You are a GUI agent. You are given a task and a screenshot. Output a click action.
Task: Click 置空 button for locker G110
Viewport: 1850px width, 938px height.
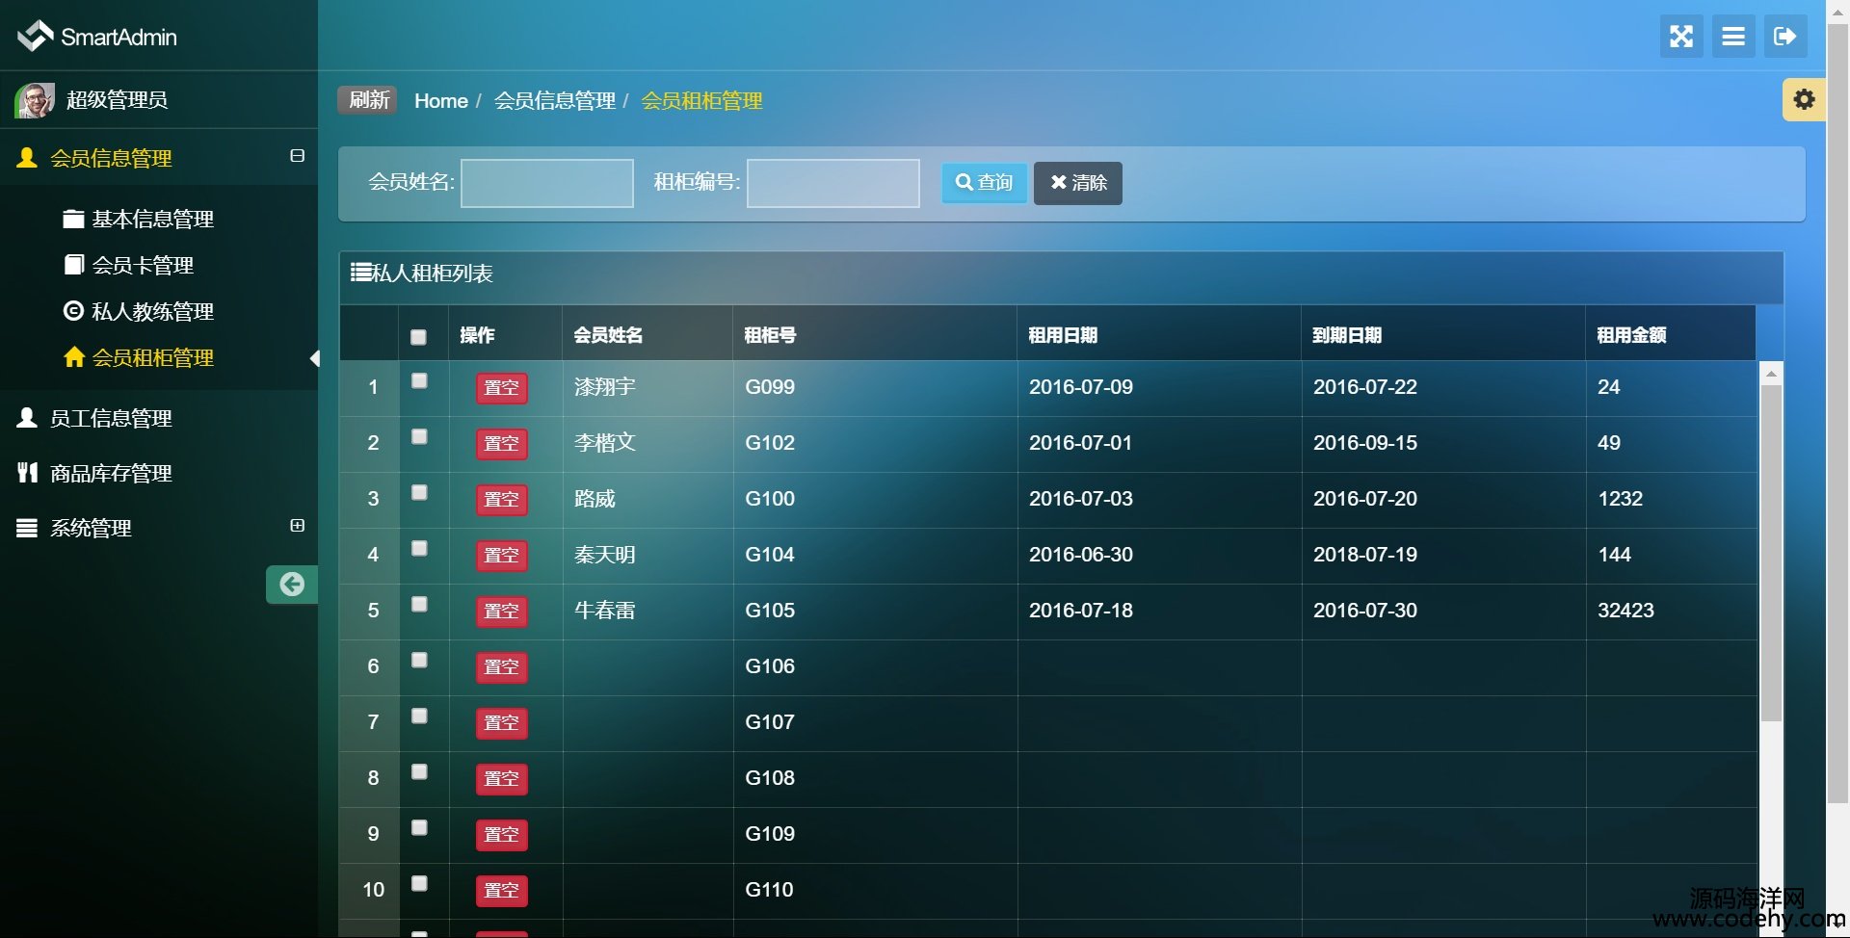click(501, 891)
